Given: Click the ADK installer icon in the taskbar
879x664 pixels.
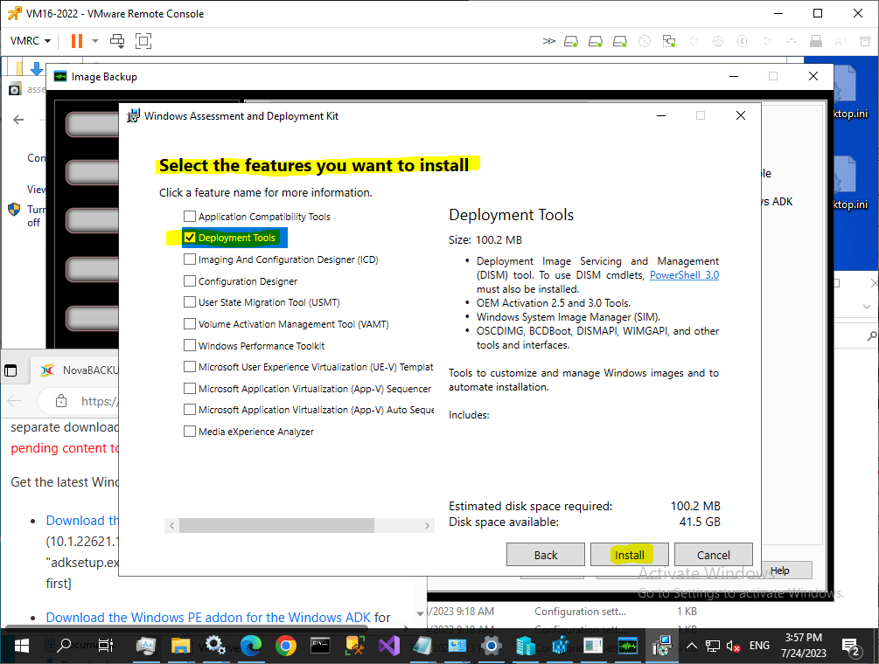Looking at the screenshot, I should [x=662, y=646].
